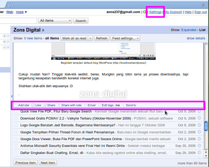Open My Account link
The width and height of the screenshot is (209, 167).
pos(173,12)
